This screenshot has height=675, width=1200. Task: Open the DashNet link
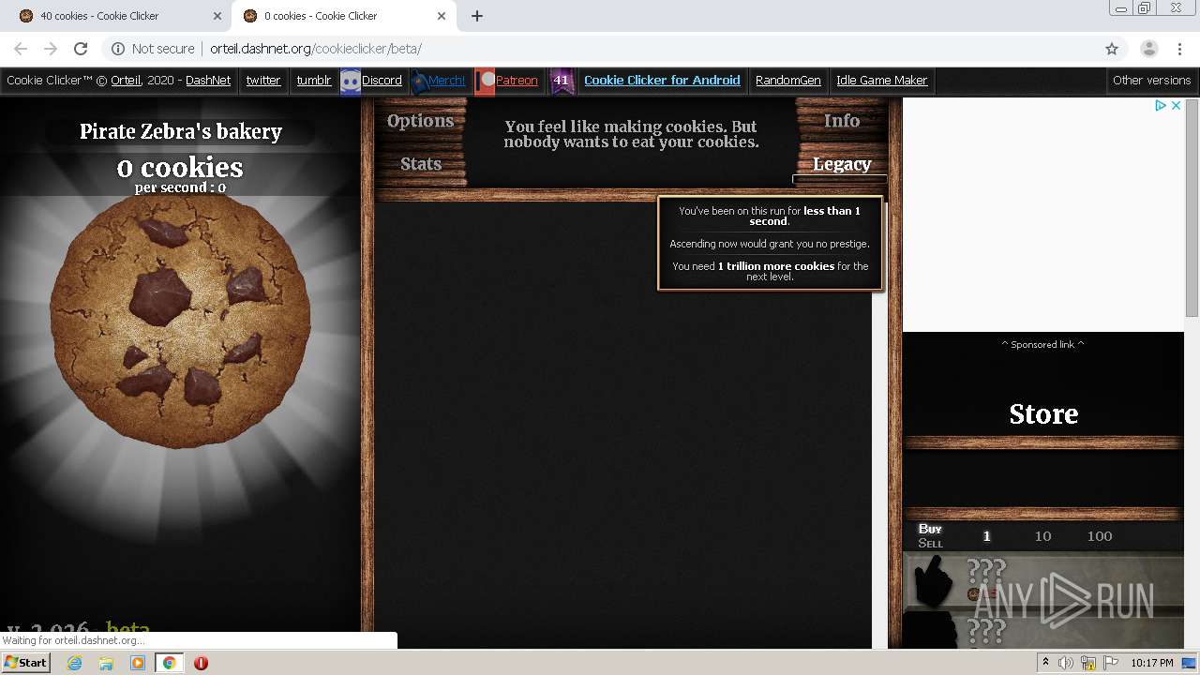208,81
